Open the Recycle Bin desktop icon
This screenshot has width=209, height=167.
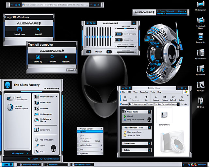[x=201, y=38]
